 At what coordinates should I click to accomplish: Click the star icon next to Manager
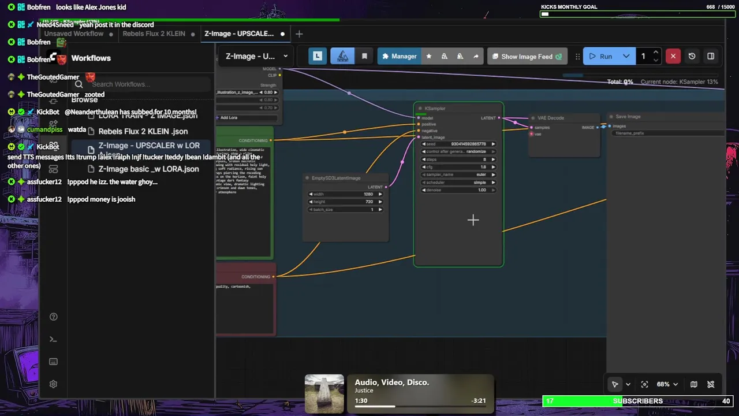(428, 56)
